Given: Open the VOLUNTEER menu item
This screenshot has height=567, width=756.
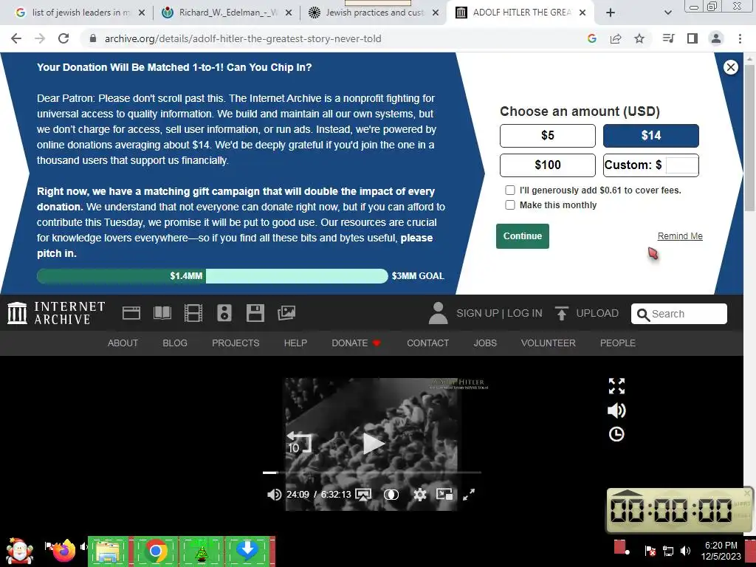Looking at the screenshot, I should (x=548, y=343).
